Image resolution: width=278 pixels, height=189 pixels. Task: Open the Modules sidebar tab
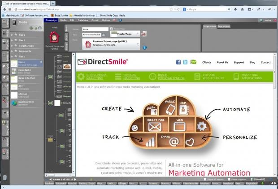[x=5, y=44]
